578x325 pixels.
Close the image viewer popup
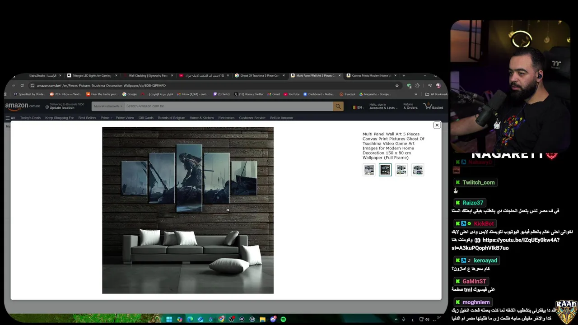[437, 125]
